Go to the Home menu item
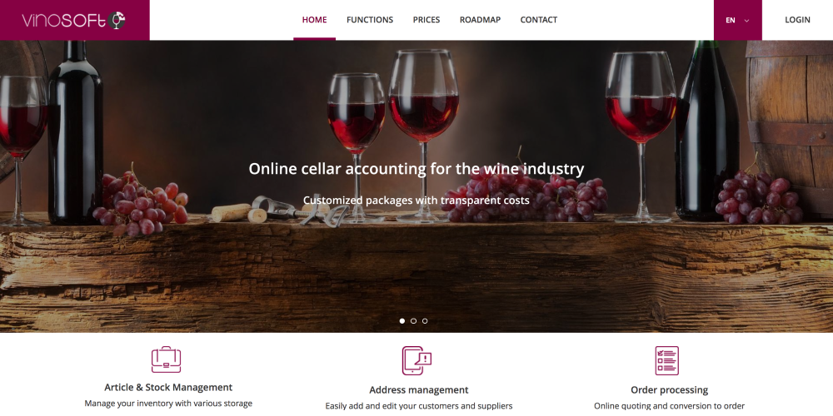833x416 pixels. (315, 20)
